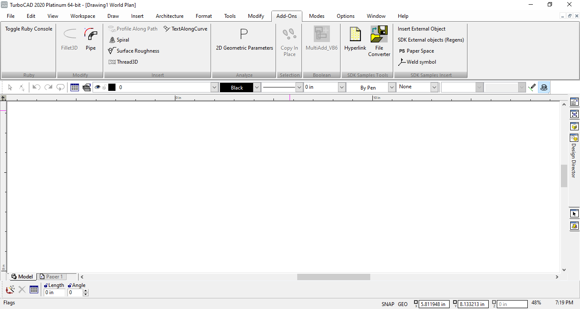
Task: Click the MultiAdd_VB6 boolean icon
Action: pos(321,34)
